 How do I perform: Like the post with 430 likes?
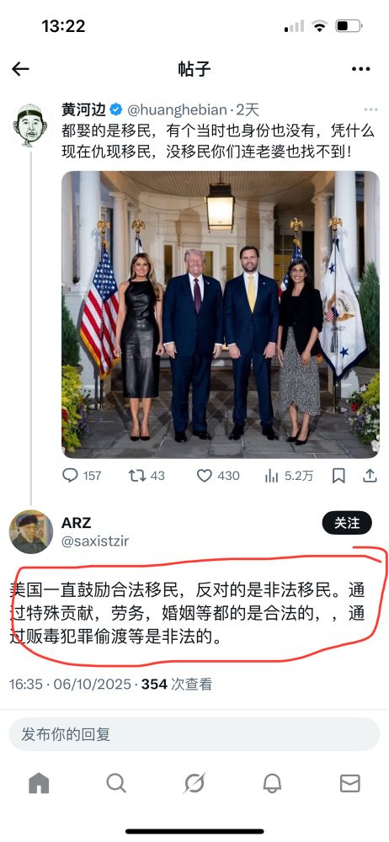click(x=204, y=475)
